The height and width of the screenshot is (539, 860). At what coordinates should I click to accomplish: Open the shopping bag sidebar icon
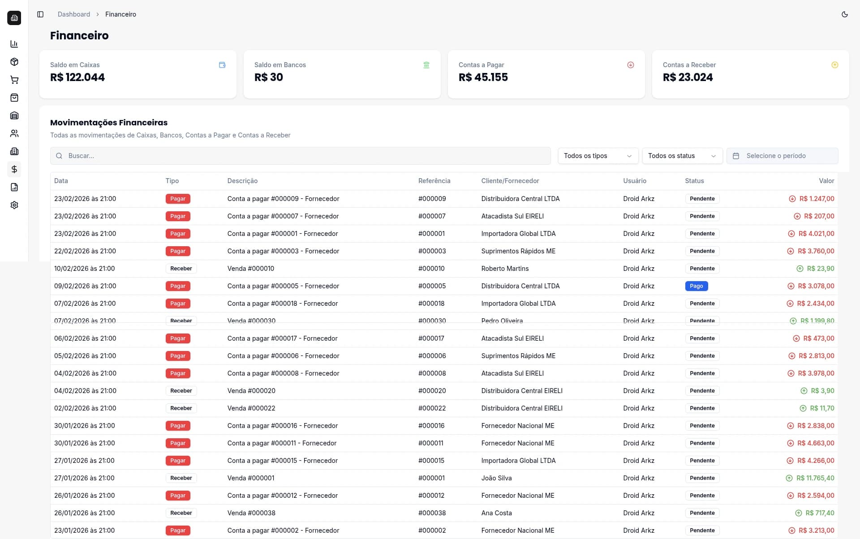tap(14, 98)
